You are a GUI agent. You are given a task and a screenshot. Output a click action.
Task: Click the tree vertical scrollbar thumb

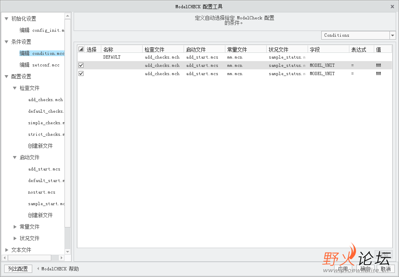coord(67,123)
